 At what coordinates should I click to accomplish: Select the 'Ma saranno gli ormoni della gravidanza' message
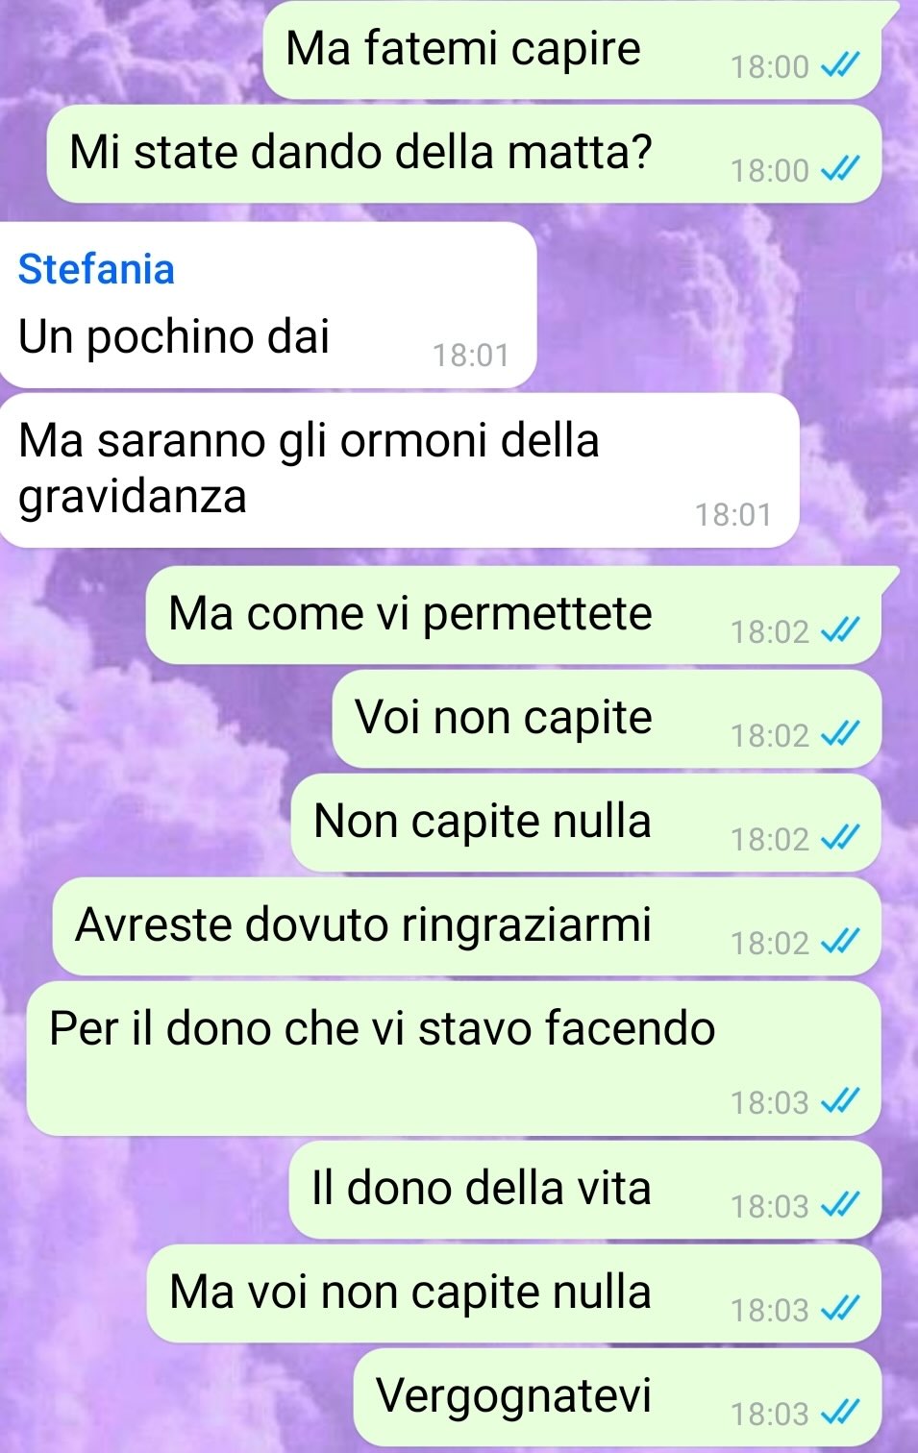(x=399, y=471)
